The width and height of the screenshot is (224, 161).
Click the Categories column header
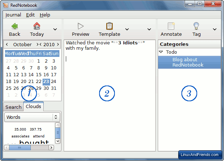[189, 44]
